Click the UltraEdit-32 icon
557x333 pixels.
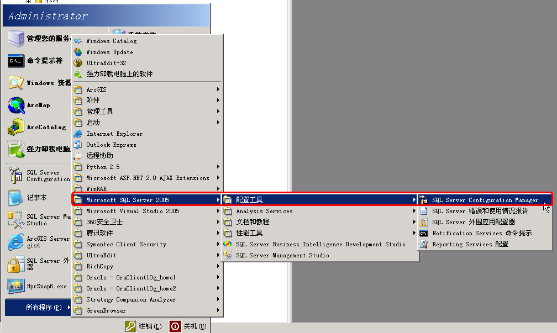(78, 63)
